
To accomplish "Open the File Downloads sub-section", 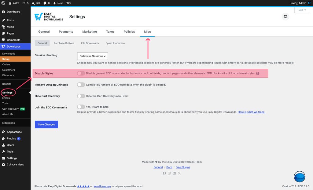I will [90, 43].
